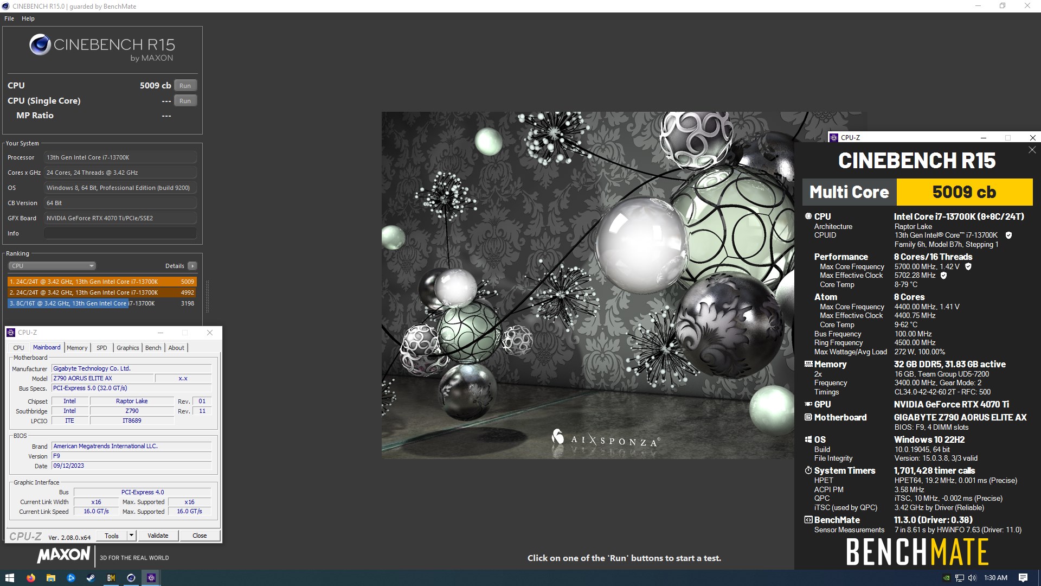Click the GFX Board field RTX 4070 Ti

(x=120, y=218)
